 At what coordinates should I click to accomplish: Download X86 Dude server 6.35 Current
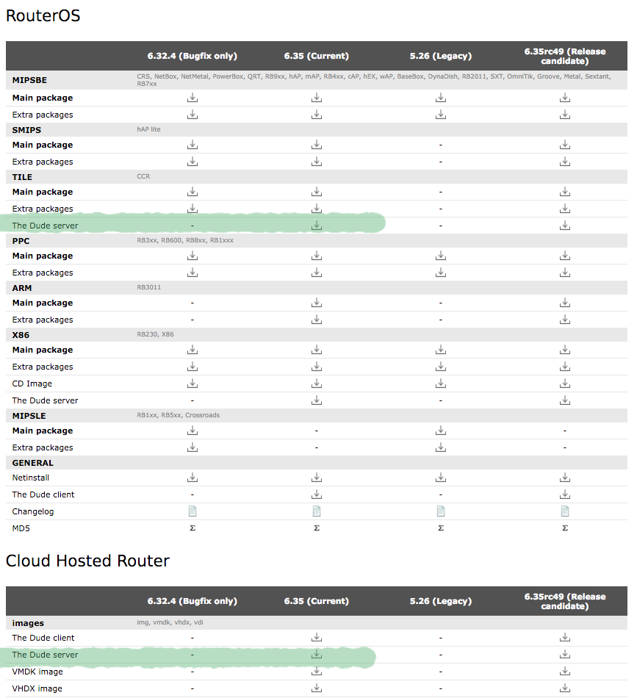(317, 400)
